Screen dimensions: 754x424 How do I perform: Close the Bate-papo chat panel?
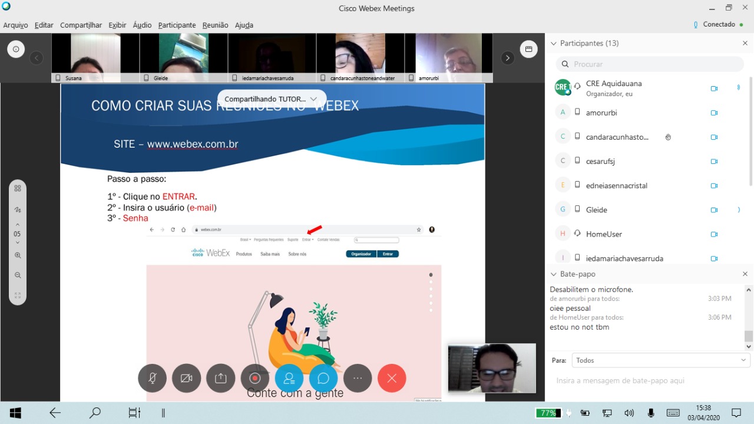point(745,274)
